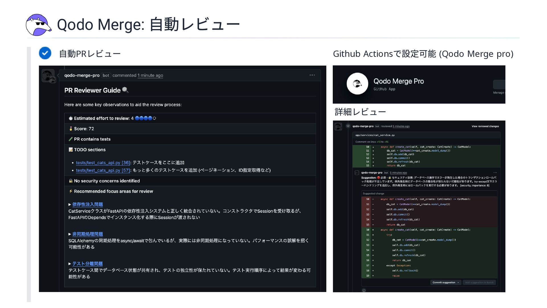
Task: Click the 'Qodo Merge Pro' app title
Action: point(399,81)
